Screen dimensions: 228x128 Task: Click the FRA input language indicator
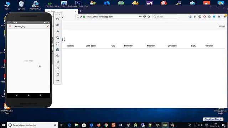pos(207,125)
